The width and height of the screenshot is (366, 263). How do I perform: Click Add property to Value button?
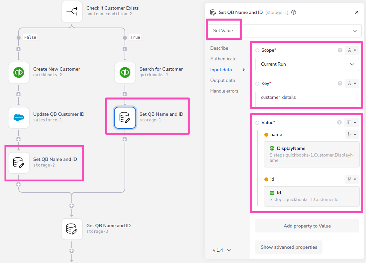point(307,226)
